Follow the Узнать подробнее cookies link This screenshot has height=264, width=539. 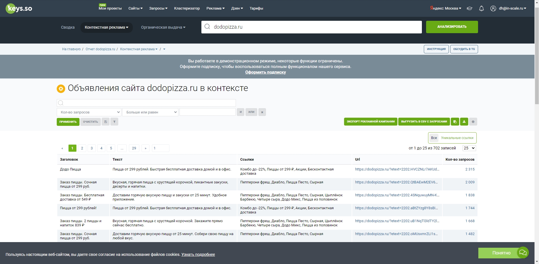click(x=198, y=254)
